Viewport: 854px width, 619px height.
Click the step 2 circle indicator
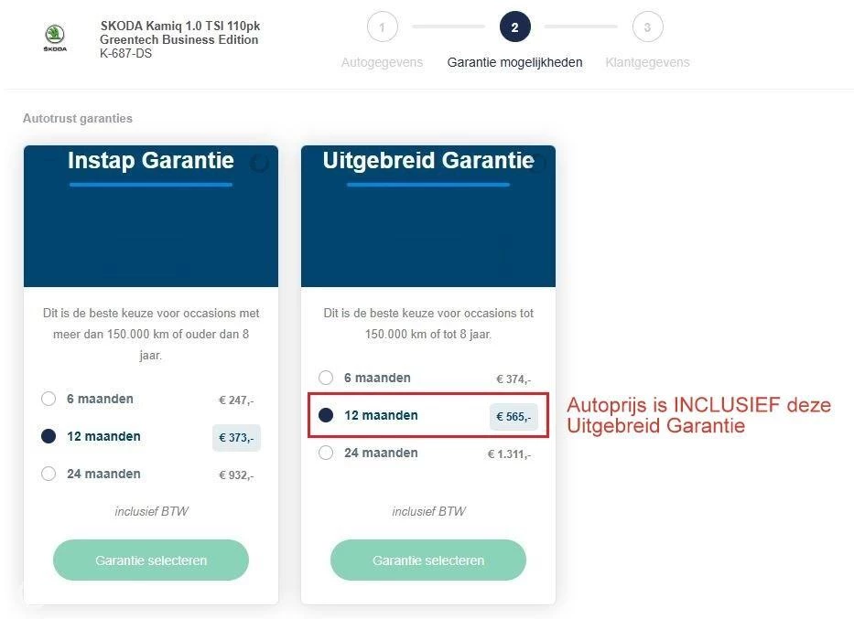[514, 27]
